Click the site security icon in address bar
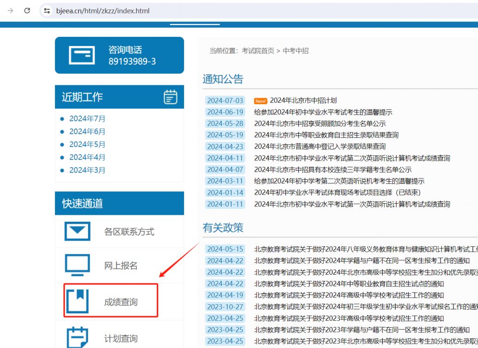Viewport: 478px width, 348px height. [46, 11]
